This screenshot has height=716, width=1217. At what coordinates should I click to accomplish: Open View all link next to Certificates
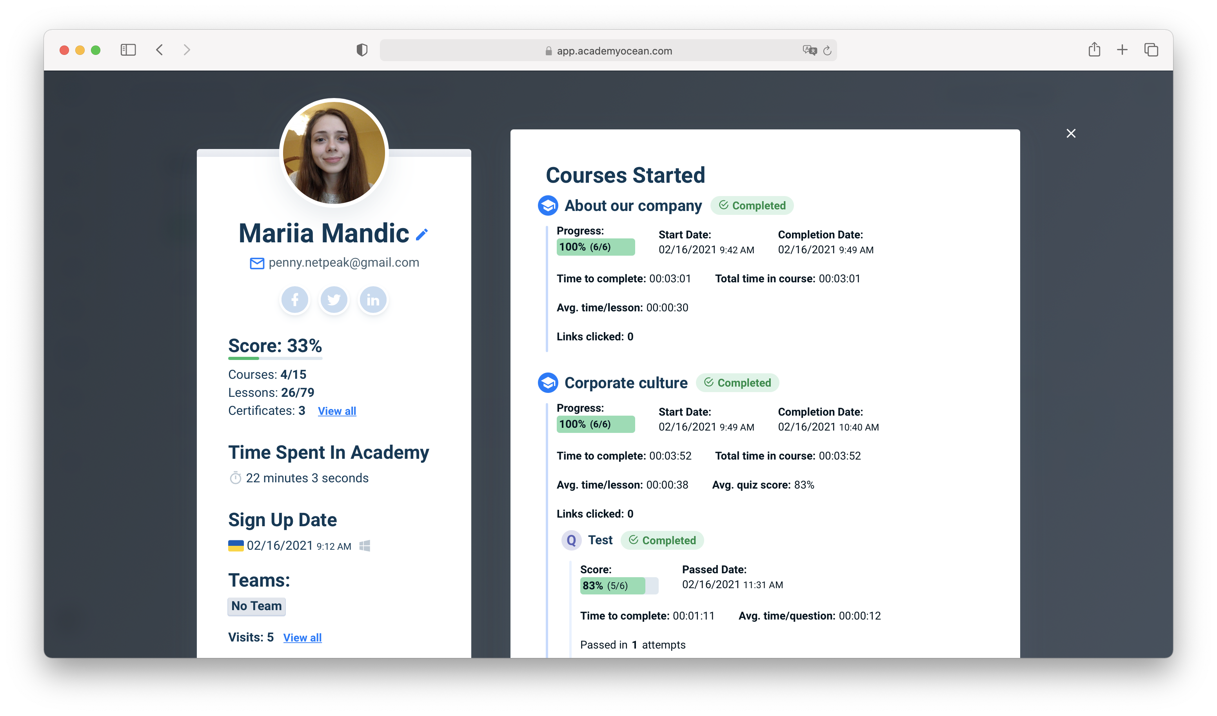pyautogui.click(x=337, y=411)
